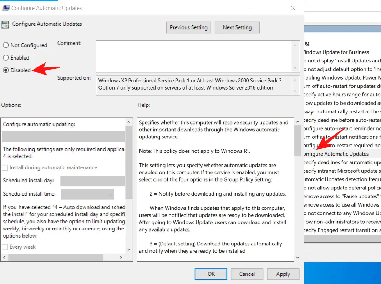Click the Options pane vertical scrollbar thumb
381x284 pixels.
129,162
